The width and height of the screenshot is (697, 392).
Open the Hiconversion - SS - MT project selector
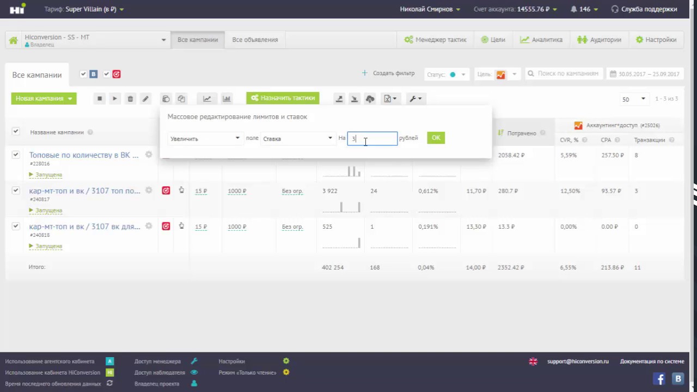coord(95,40)
